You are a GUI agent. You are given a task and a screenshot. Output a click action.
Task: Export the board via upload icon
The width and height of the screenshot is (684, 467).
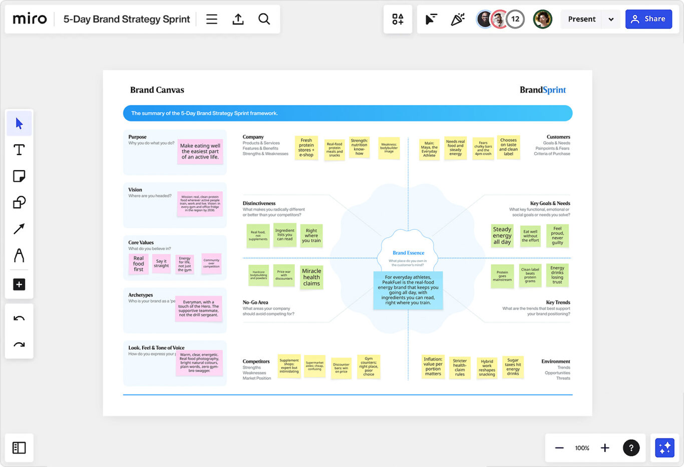(238, 19)
